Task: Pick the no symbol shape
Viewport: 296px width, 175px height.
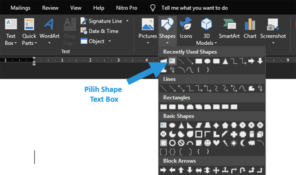Action: (181, 143)
